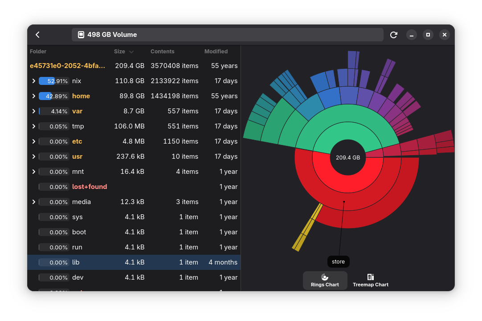482x321 pixels.
Task: Expand the tmp folder
Action: coord(33,126)
